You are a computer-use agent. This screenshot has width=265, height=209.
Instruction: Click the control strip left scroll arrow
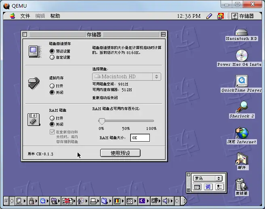(12, 201)
